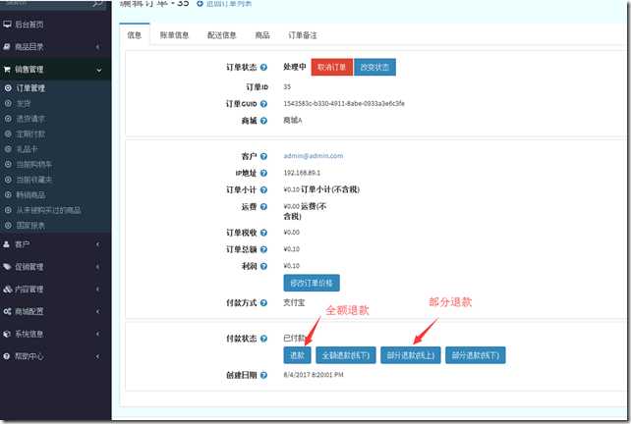The image size is (631, 424).
Task: Click the question icon for 帮助中心
Action: pos(7,356)
